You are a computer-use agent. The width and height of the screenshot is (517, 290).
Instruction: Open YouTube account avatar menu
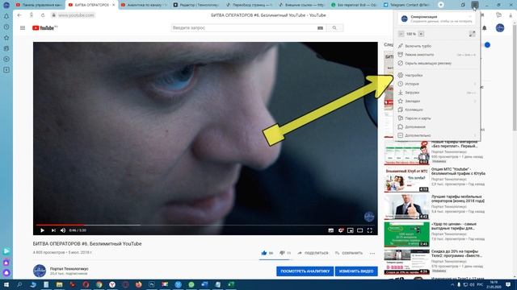[x=500, y=28]
